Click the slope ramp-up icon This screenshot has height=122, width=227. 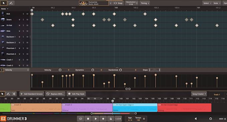pos(152,70)
